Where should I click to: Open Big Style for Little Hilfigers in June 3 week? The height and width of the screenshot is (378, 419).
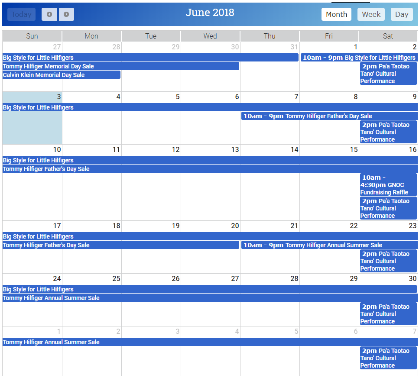210,107
